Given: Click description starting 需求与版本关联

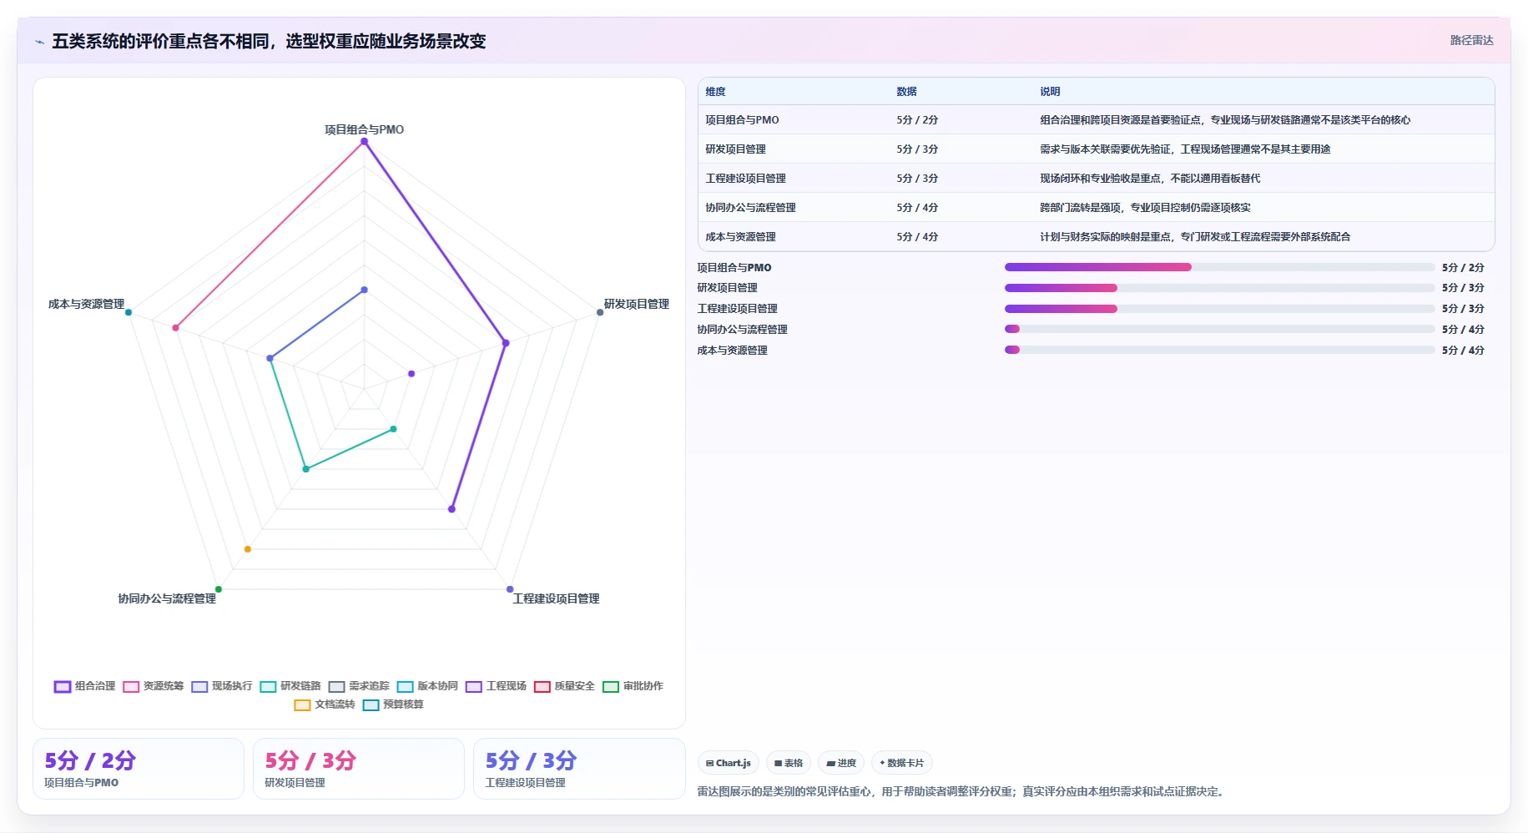Looking at the screenshot, I should click(x=1185, y=149).
